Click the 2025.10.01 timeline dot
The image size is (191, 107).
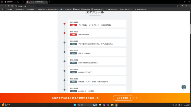coord(64,80)
